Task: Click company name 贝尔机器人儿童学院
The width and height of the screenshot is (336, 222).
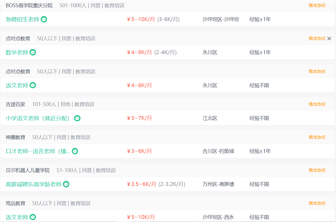Action: point(28,170)
